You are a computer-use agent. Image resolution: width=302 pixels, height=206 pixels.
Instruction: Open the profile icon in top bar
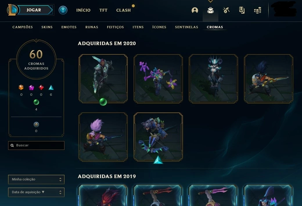point(195,10)
